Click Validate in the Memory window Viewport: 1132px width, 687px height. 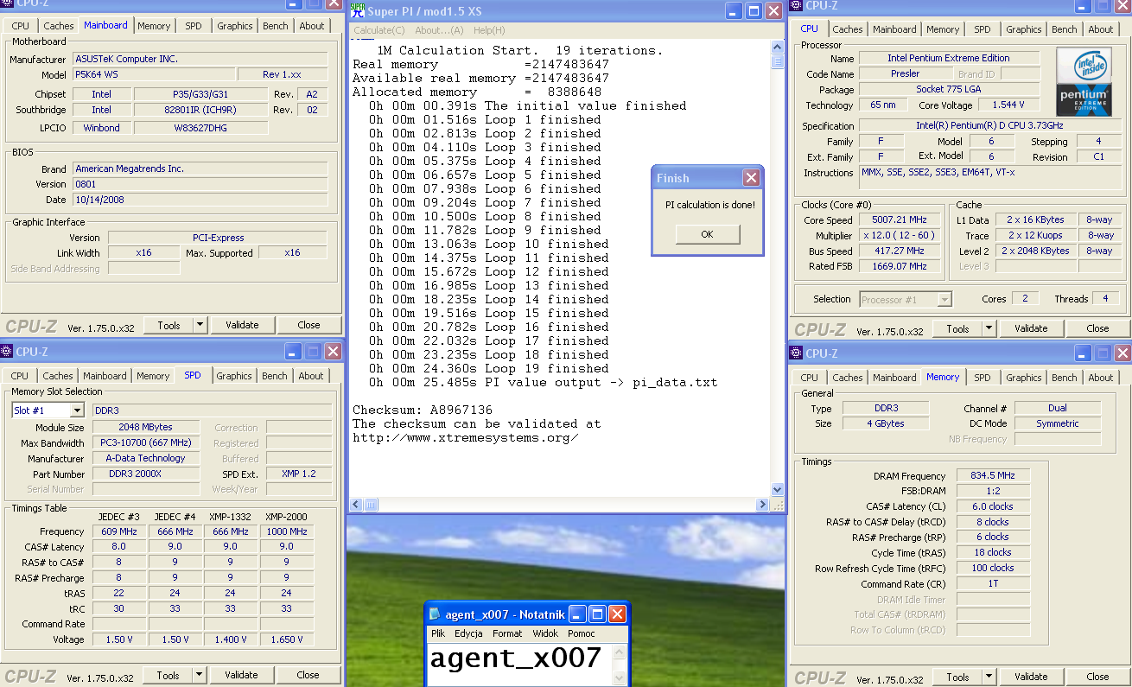click(1031, 677)
